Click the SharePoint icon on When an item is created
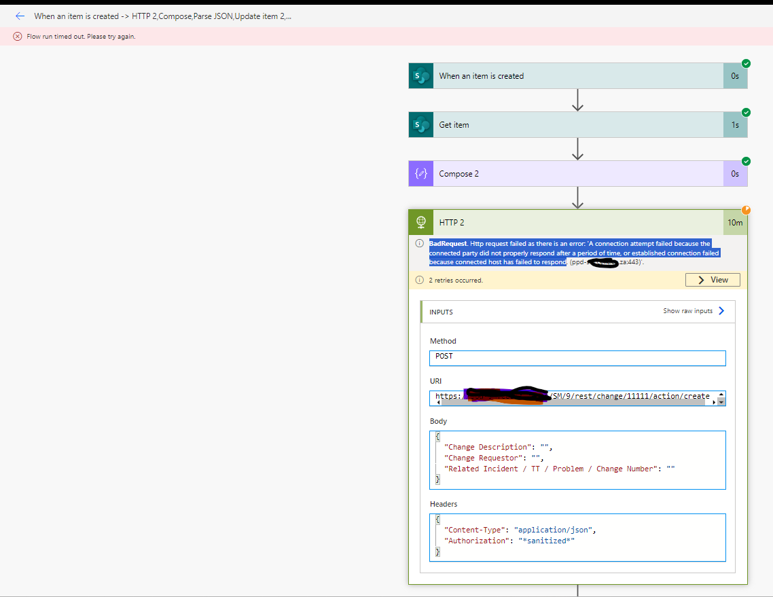 pyautogui.click(x=420, y=75)
